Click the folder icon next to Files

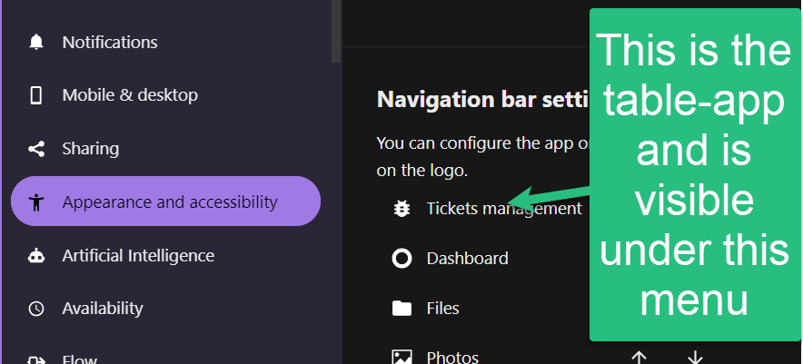(x=401, y=309)
